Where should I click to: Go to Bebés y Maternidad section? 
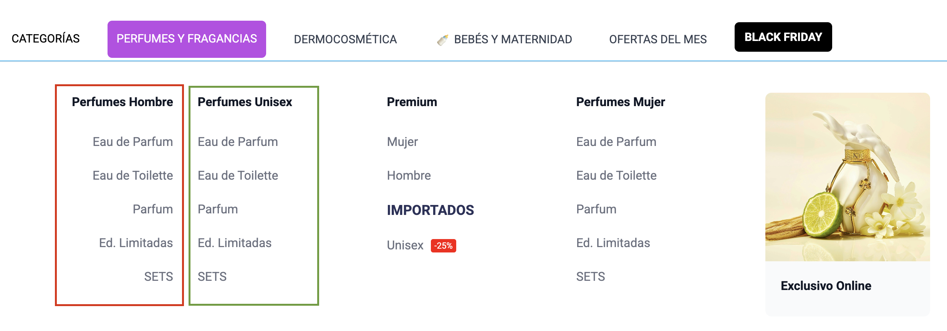(513, 39)
